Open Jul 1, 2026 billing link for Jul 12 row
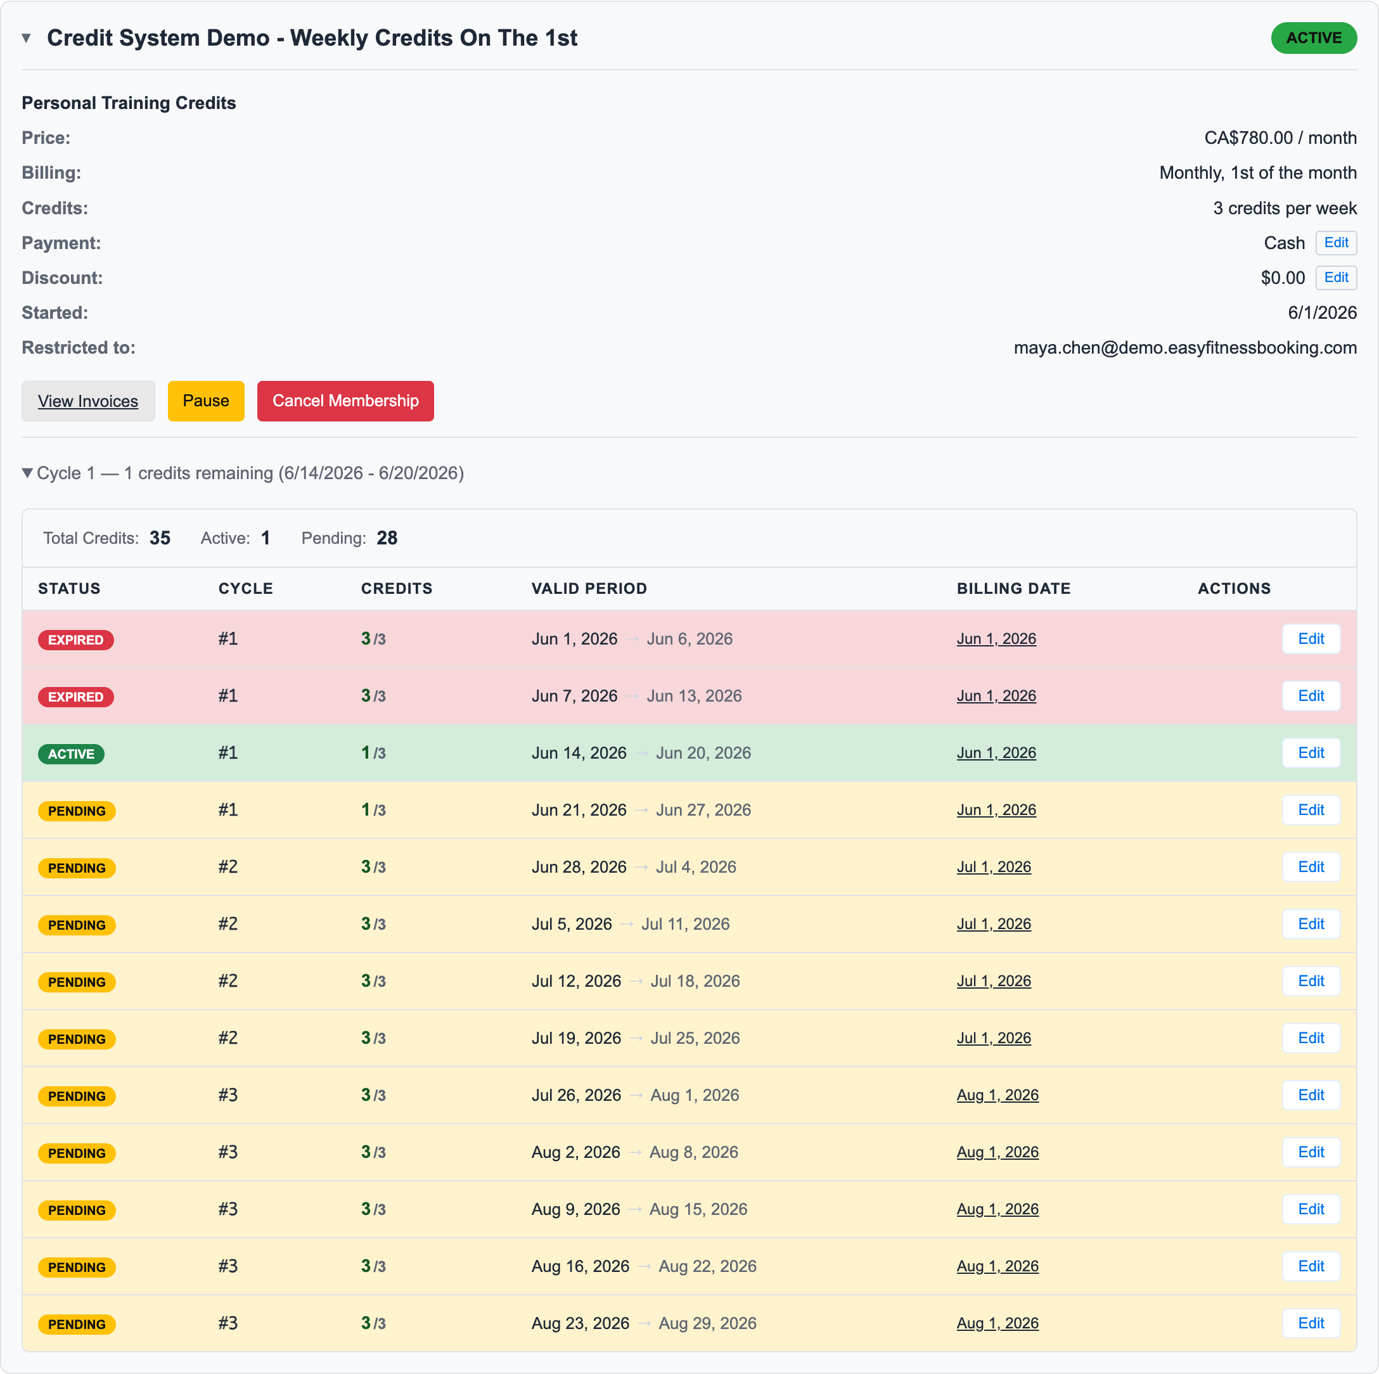Viewport: 1379px width, 1374px height. pyautogui.click(x=994, y=982)
